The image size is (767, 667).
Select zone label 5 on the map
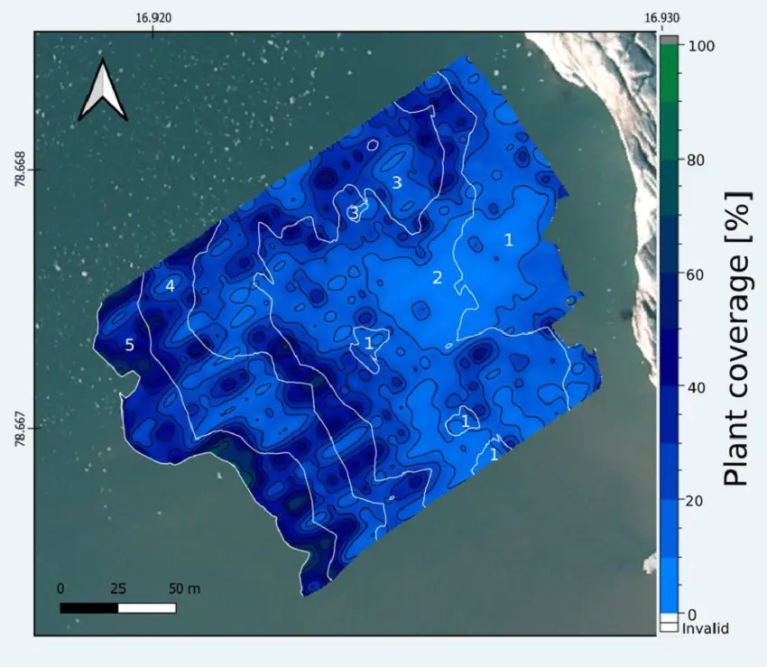[x=129, y=345]
